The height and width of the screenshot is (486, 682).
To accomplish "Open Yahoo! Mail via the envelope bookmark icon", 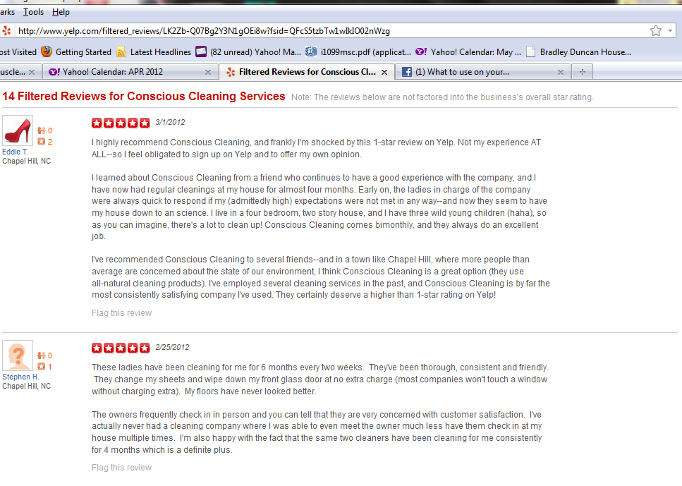I will [200, 51].
